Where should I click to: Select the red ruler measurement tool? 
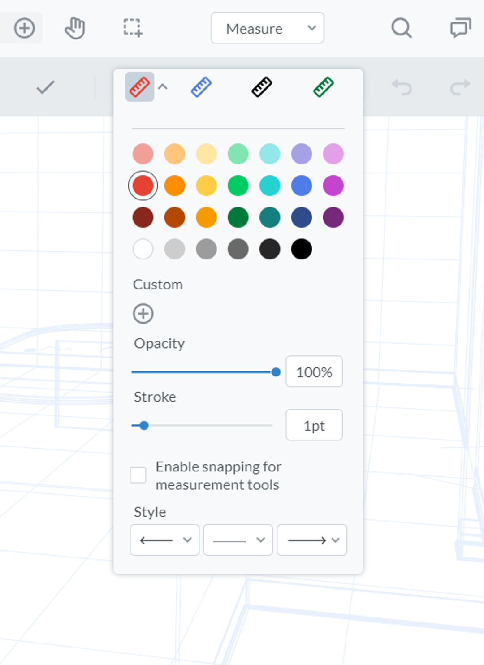pos(139,87)
